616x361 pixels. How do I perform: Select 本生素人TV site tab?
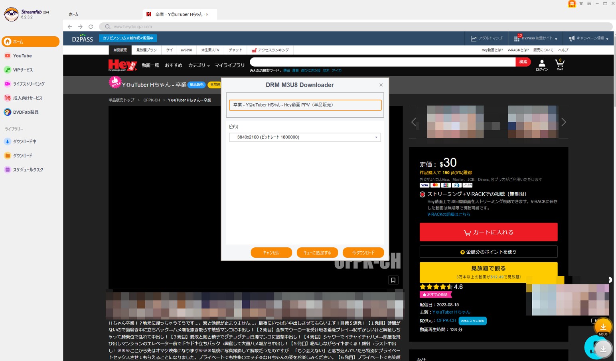coord(210,50)
